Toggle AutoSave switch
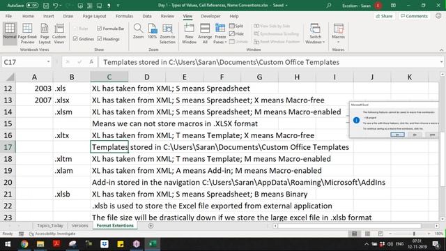This screenshot has height=251, width=446. [x=32, y=6]
